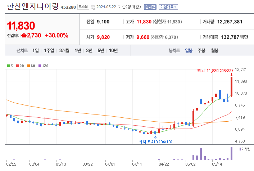Image resolution: width=254 pixels, height=171 pixels.
Task: Click the 시가 value 9,820
Action: tap(103, 37)
